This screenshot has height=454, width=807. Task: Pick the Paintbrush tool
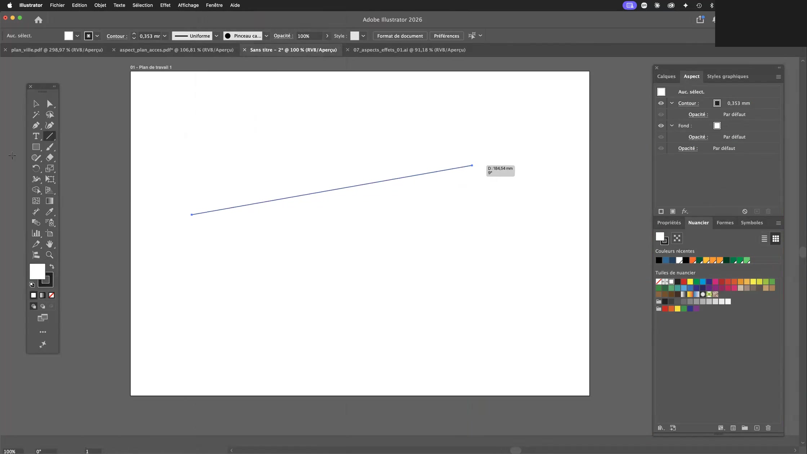(50, 147)
